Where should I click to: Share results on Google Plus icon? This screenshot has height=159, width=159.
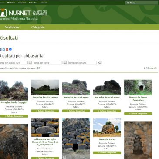click(7, 49)
